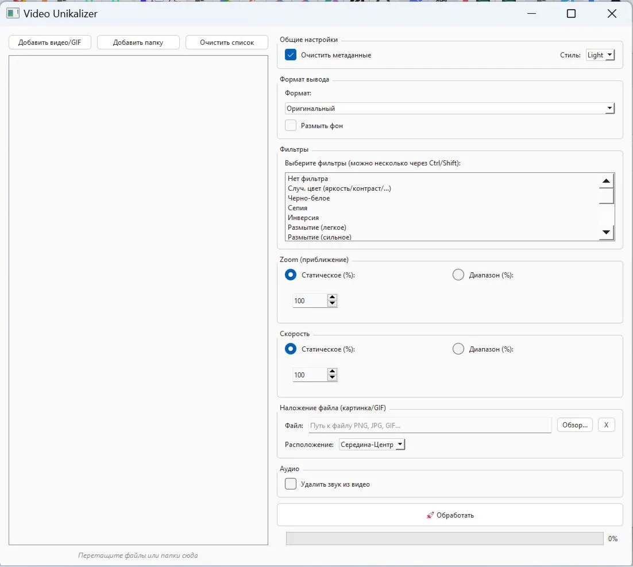Click the Video Unikalizer app icon in title bar

(x=13, y=13)
